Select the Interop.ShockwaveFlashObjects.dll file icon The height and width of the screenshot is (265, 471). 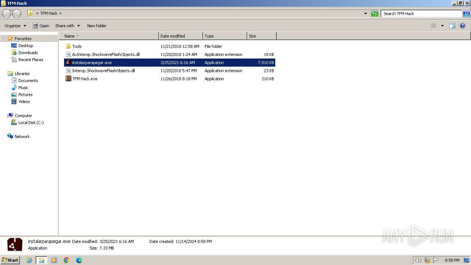coord(68,71)
